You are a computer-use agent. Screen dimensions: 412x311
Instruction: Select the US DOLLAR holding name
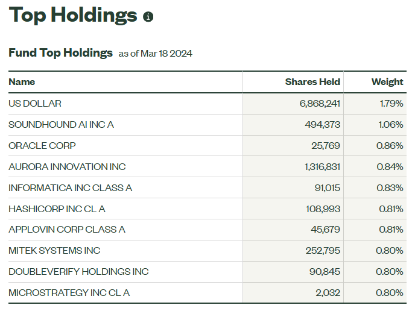pos(35,104)
